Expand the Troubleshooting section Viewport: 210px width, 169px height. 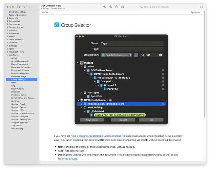coord(7,52)
